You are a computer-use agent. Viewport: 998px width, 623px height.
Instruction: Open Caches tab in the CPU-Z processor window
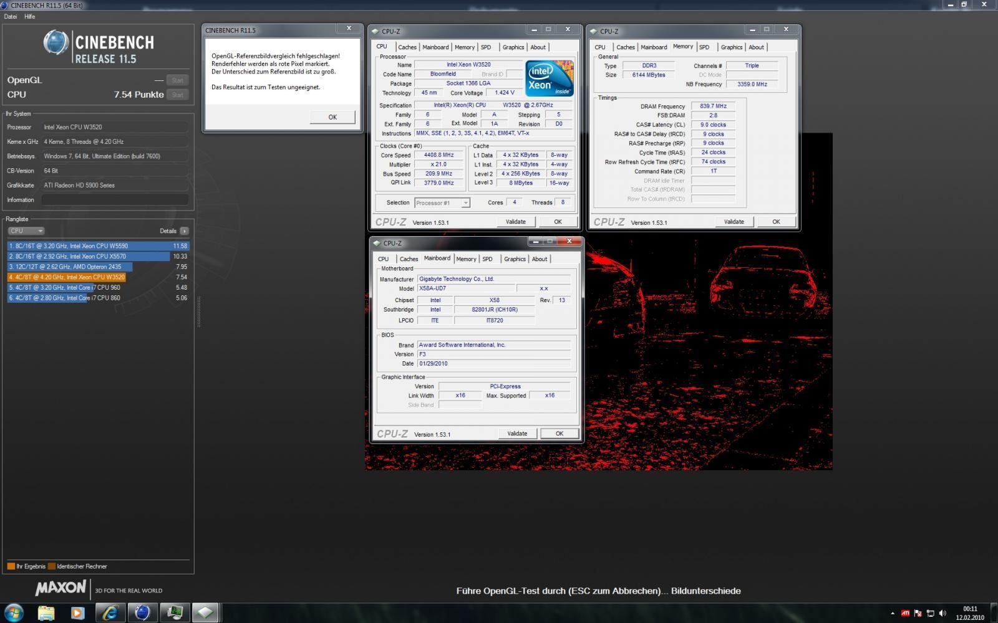[x=407, y=47]
